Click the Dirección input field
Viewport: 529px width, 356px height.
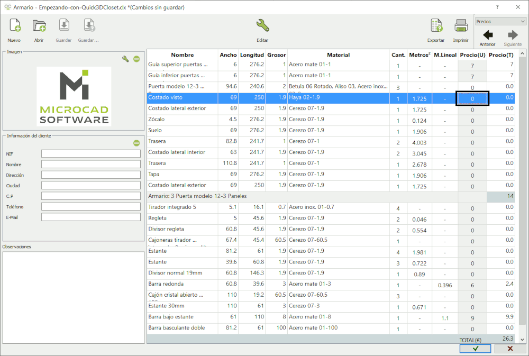(91, 175)
